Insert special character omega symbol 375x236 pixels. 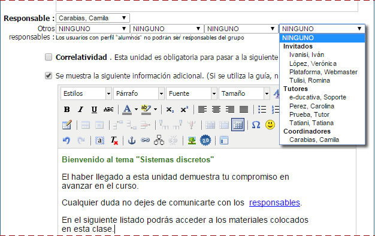[x=256, y=125]
